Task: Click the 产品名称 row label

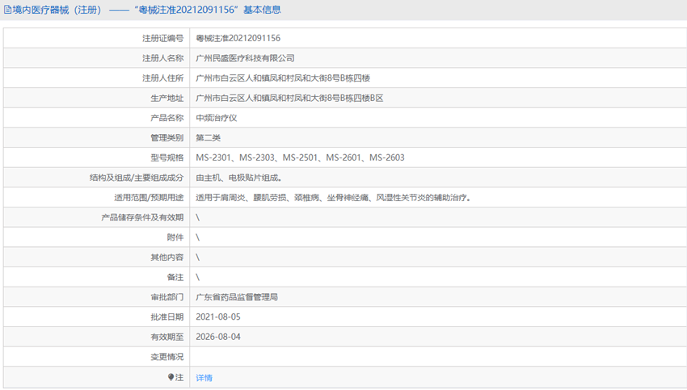Action: [x=167, y=118]
